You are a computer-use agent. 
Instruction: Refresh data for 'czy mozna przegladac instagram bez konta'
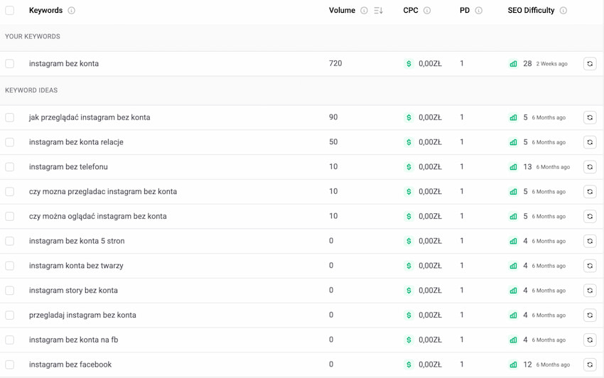[590, 192]
